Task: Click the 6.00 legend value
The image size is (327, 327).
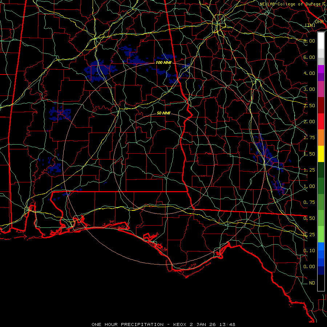Action: pyautogui.click(x=309, y=57)
